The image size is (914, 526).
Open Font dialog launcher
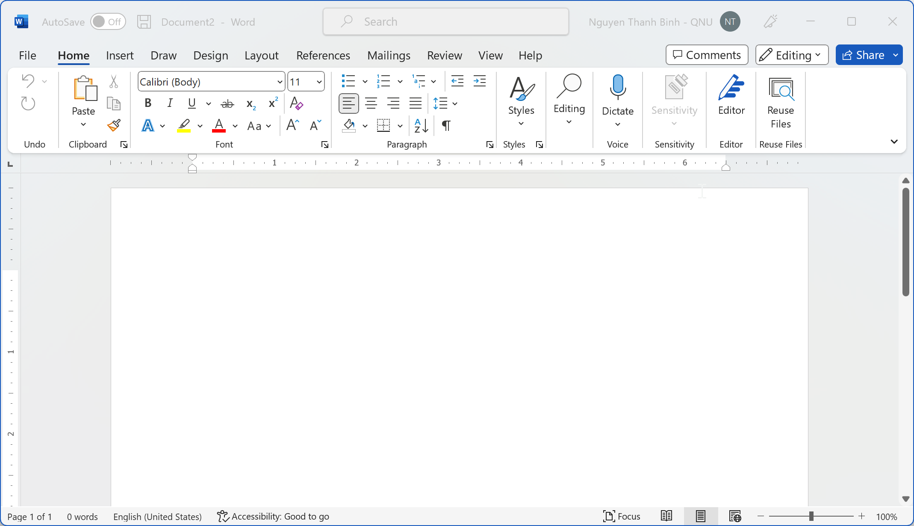[325, 145]
